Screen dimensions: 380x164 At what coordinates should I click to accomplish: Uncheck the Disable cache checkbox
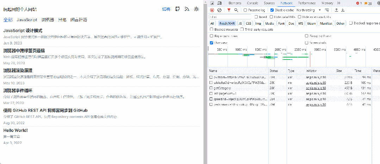272,10
